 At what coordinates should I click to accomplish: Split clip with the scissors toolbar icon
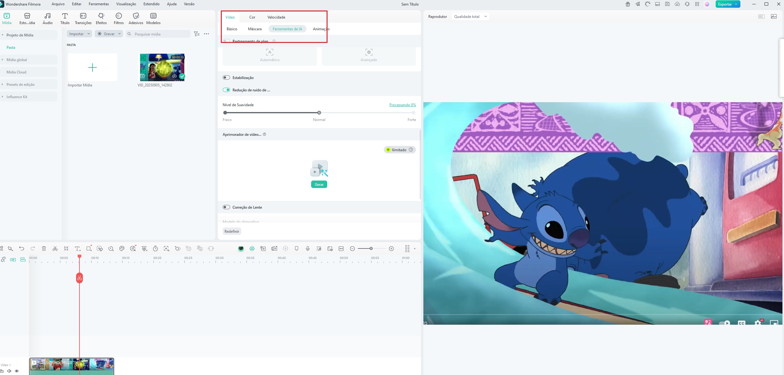click(x=55, y=248)
